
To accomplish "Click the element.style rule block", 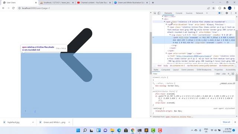I will click(x=194, y=79).
